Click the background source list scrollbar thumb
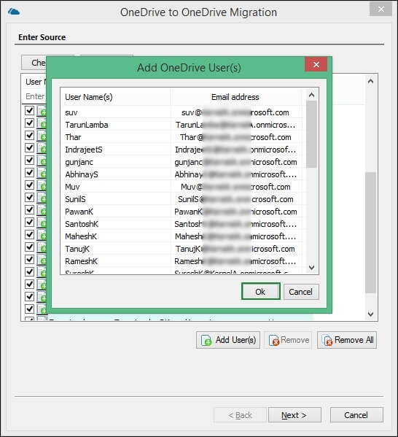The height and width of the screenshot is (437, 398). coord(371,233)
